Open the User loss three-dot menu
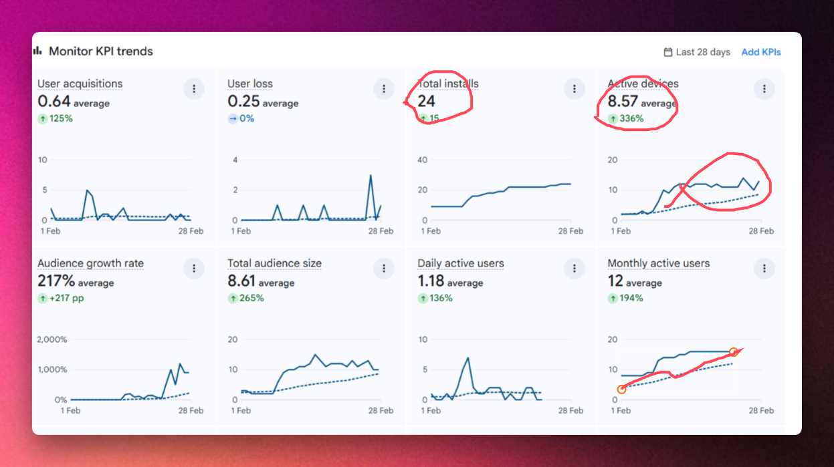Image resolution: width=834 pixels, height=467 pixels. coord(384,89)
